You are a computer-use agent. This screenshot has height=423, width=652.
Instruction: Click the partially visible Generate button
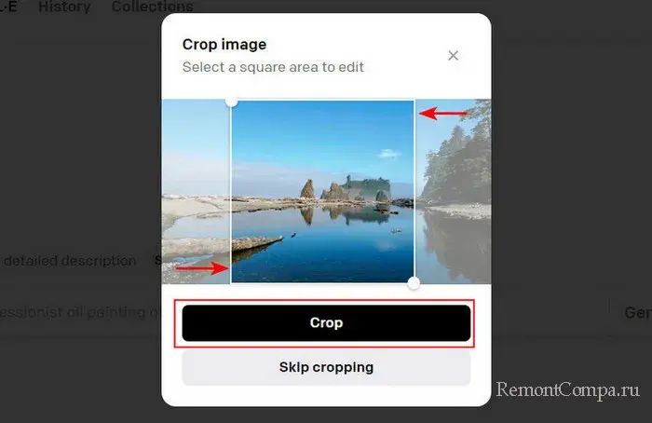pyautogui.click(x=637, y=312)
